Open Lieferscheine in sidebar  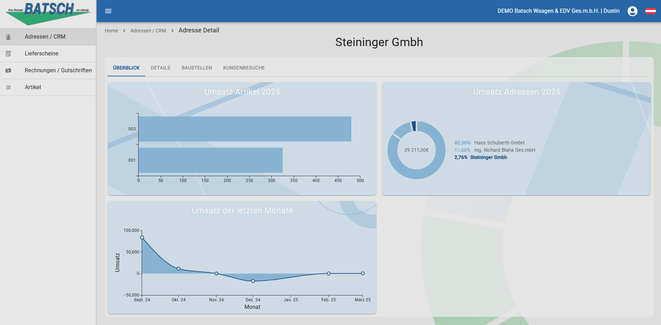(48, 54)
